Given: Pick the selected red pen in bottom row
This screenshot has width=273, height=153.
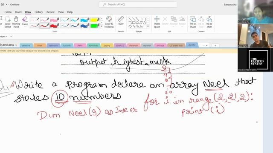Looking at the screenshot, I should tap(44, 25).
